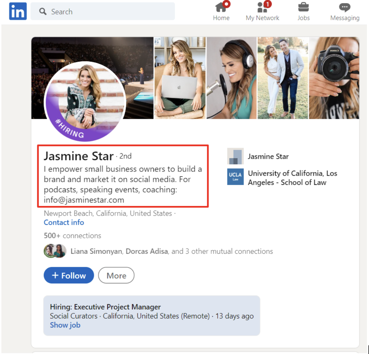Viewport: 369px width, 354px height.
Task: Click the 500+ connections text
Action: click(72, 236)
